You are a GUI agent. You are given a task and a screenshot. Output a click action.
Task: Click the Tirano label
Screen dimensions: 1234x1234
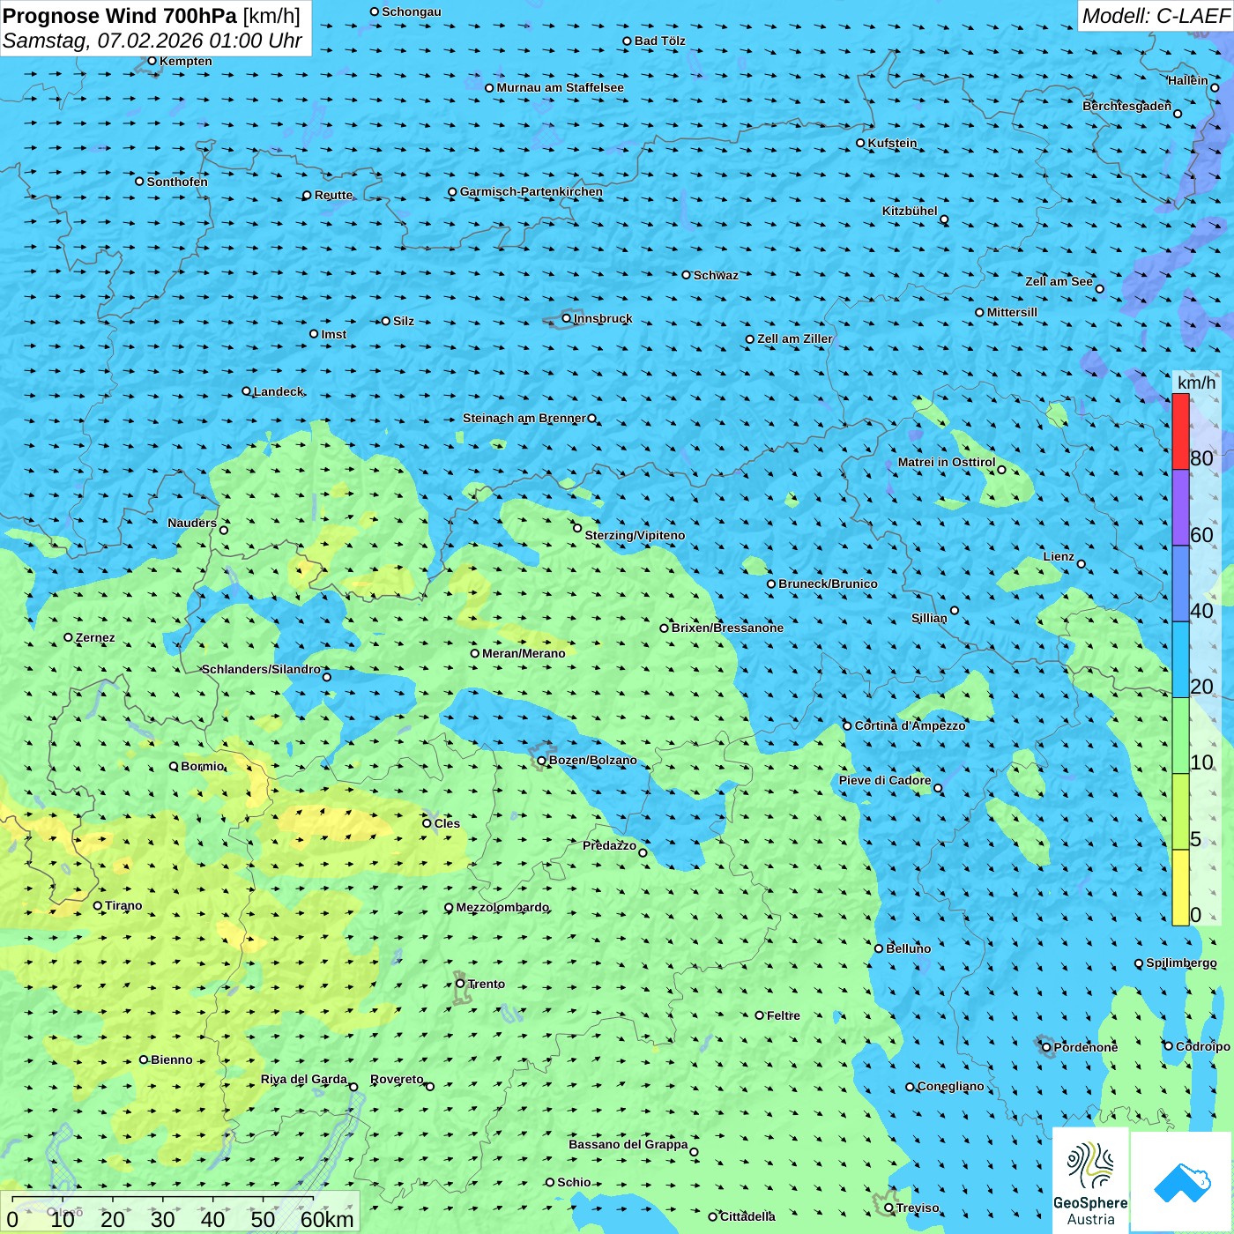(x=123, y=905)
